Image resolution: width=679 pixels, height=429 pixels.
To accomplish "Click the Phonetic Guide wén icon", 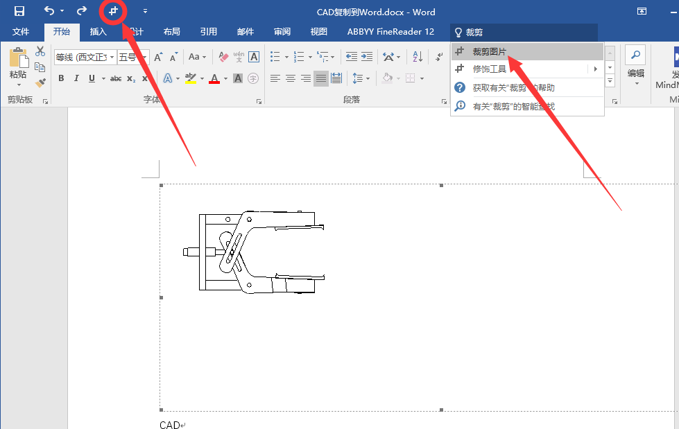I will coord(239,57).
